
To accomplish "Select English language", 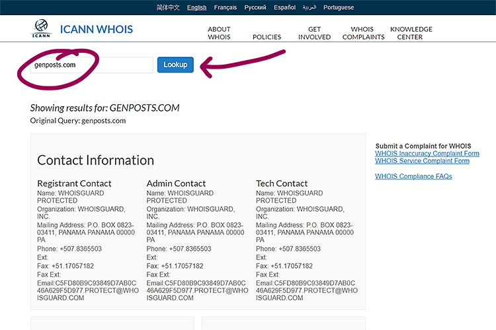I will [x=197, y=7].
